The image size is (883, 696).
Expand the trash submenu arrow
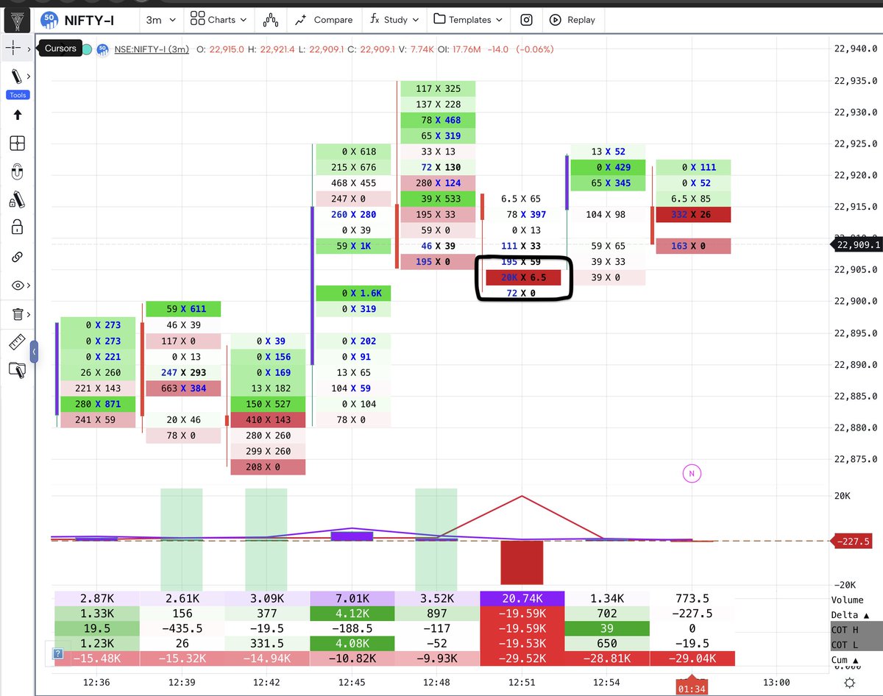click(29, 314)
